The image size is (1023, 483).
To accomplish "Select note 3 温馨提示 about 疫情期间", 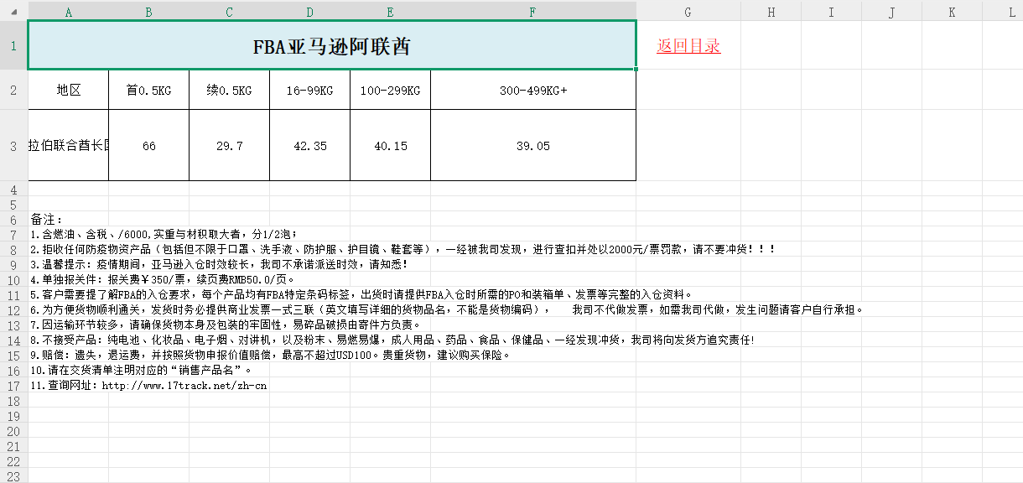I will 219,264.
